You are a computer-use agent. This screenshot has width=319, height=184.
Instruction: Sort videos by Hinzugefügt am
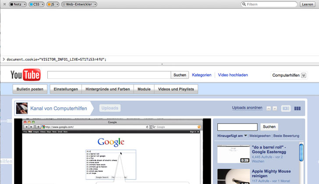pyautogui.click(x=232, y=136)
